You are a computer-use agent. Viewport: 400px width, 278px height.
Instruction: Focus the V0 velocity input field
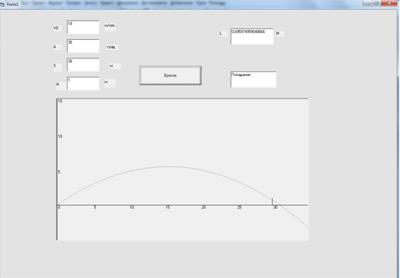[x=83, y=27]
